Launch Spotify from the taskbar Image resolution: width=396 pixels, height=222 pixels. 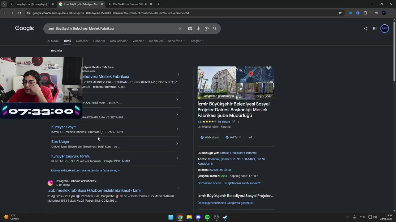[207, 217]
